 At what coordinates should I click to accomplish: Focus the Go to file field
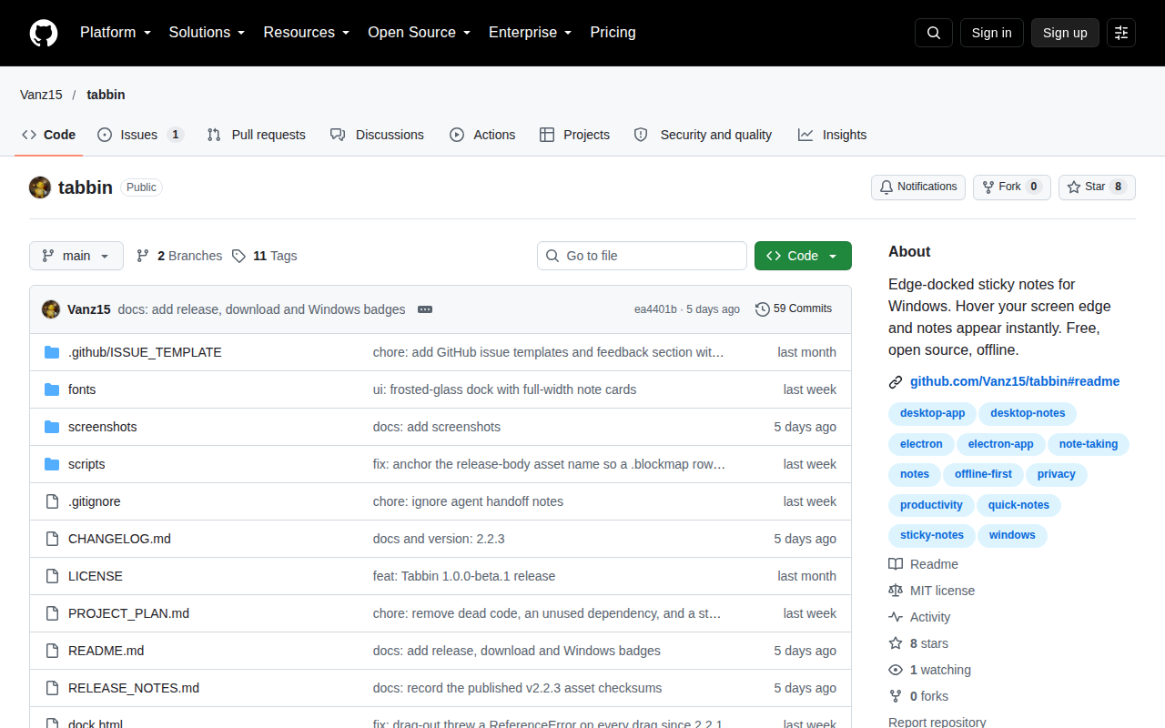click(x=642, y=256)
